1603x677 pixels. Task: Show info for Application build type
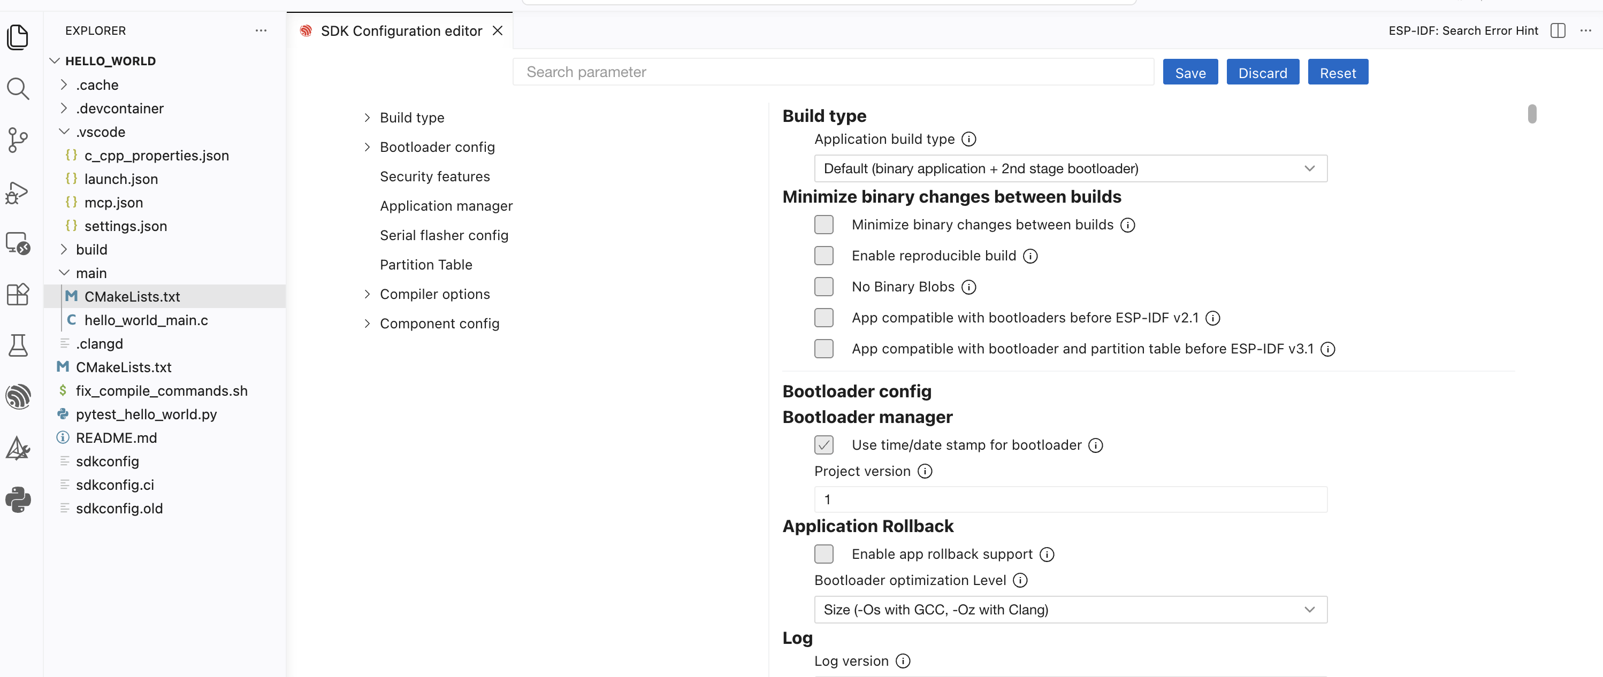[x=969, y=139]
